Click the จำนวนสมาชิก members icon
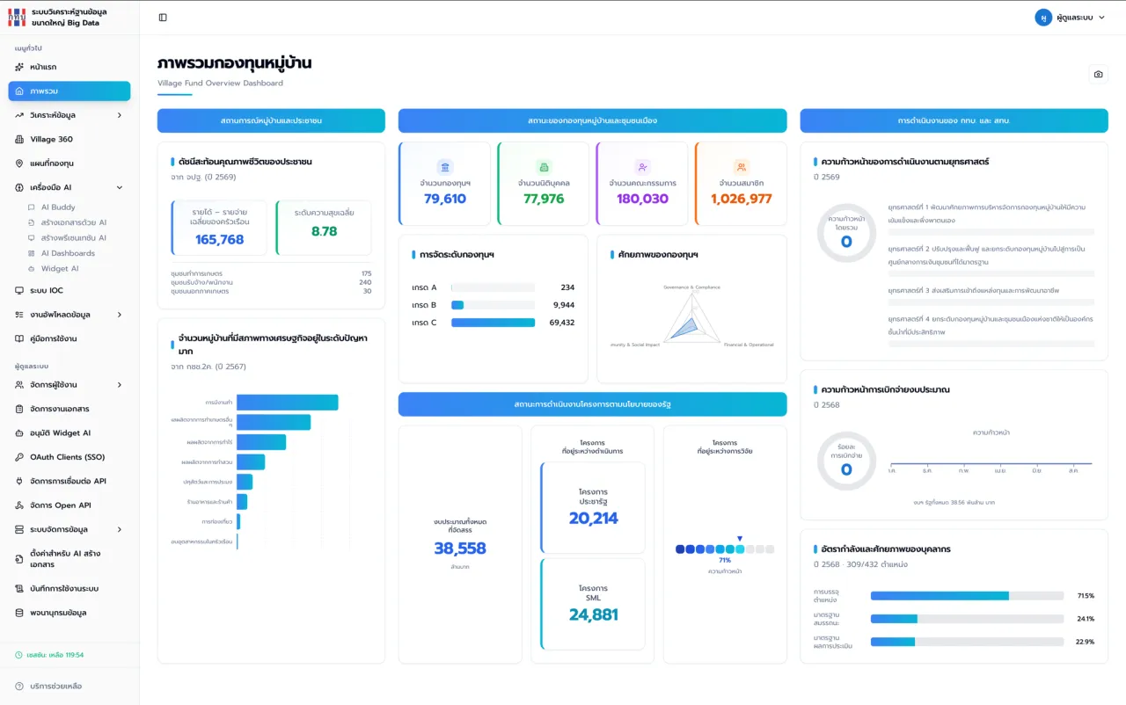Screen dimensions: 1126x705 (741, 167)
